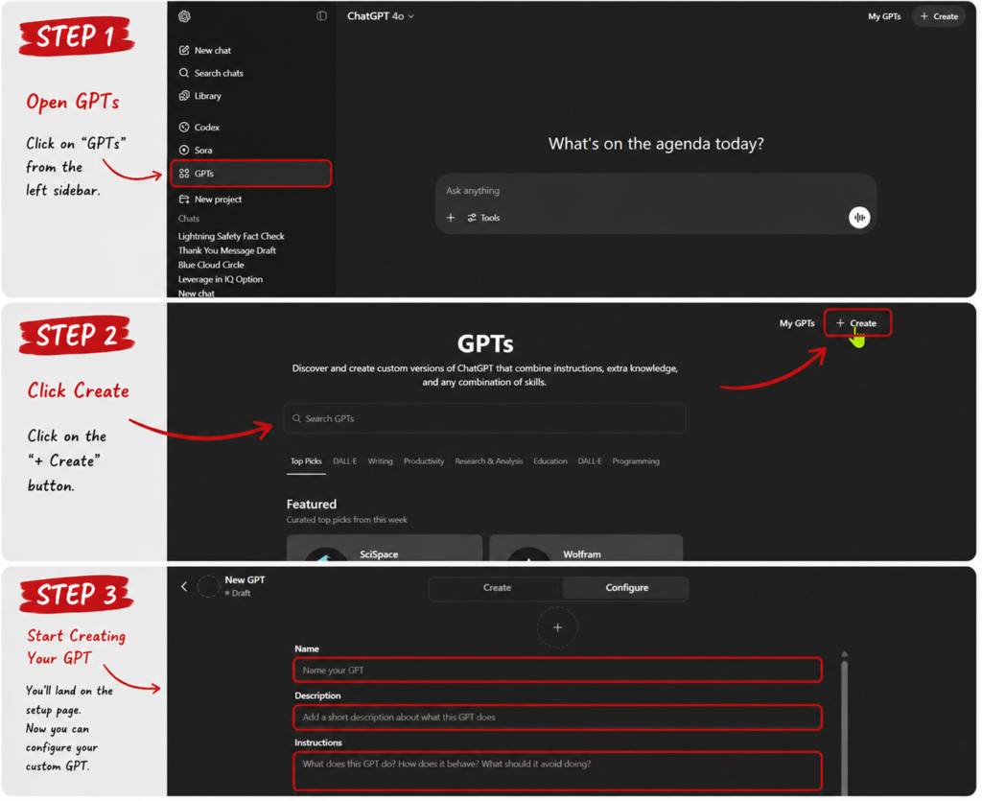Open Library in the sidebar
Image resolution: width=982 pixels, height=801 pixels.
pyautogui.click(x=199, y=96)
